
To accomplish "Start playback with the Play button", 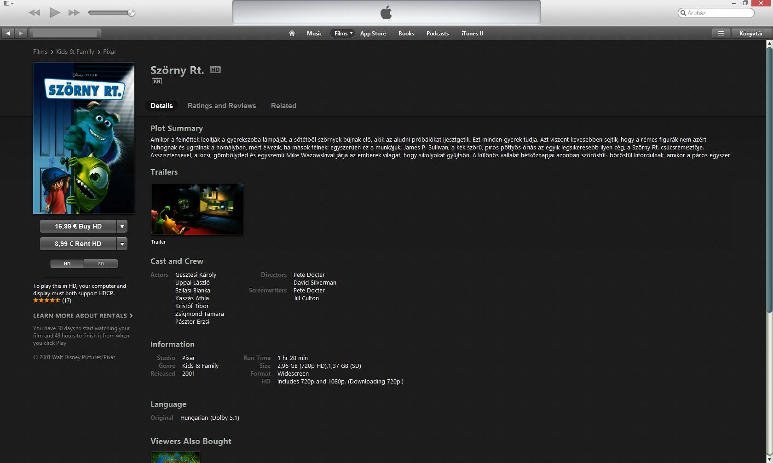I will [55, 12].
